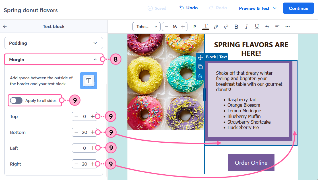Duplicate the text block with copy icon
Screen dimensions: 318x180
(x=200, y=67)
